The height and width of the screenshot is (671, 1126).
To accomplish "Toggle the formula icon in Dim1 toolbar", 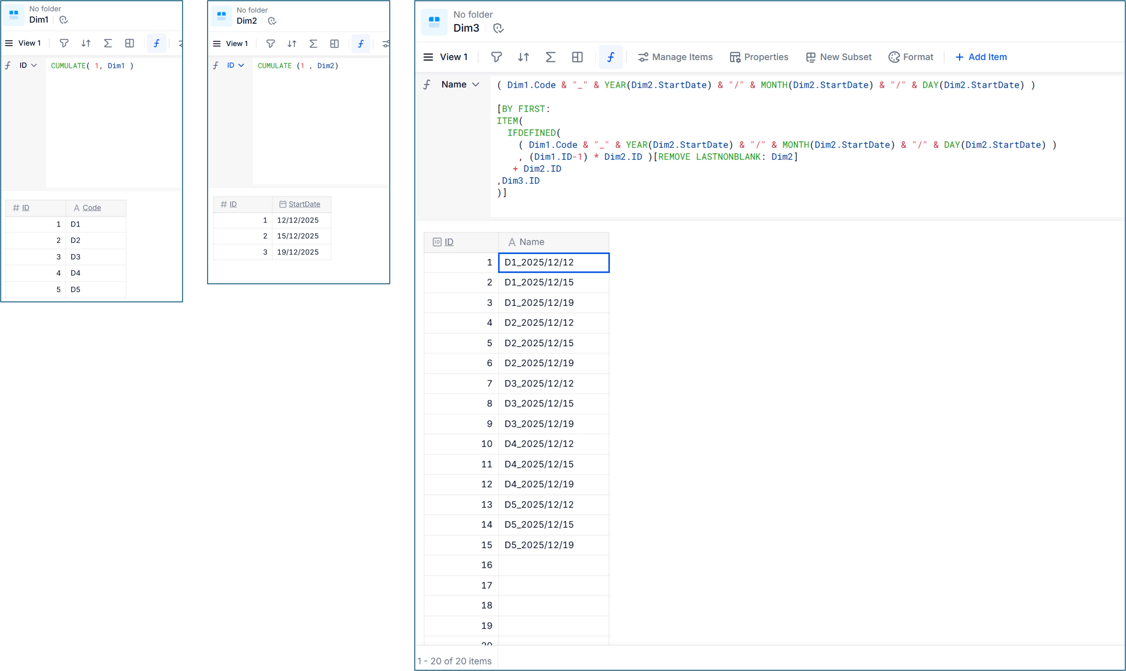I will [156, 43].
